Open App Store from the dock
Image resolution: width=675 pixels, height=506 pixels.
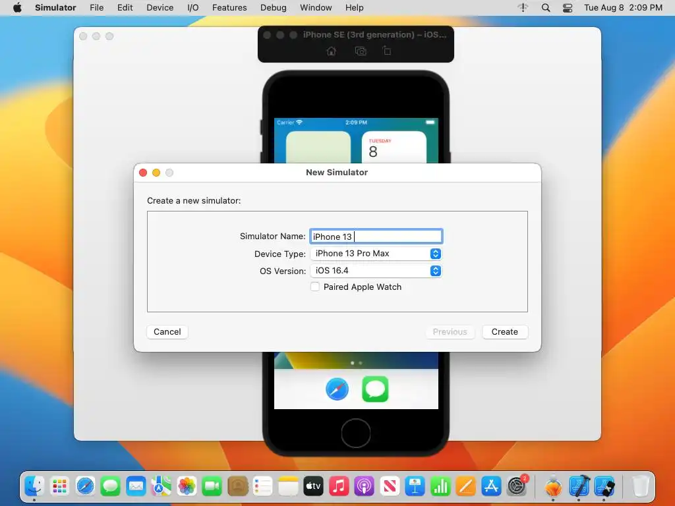click(x=491, y=487)
